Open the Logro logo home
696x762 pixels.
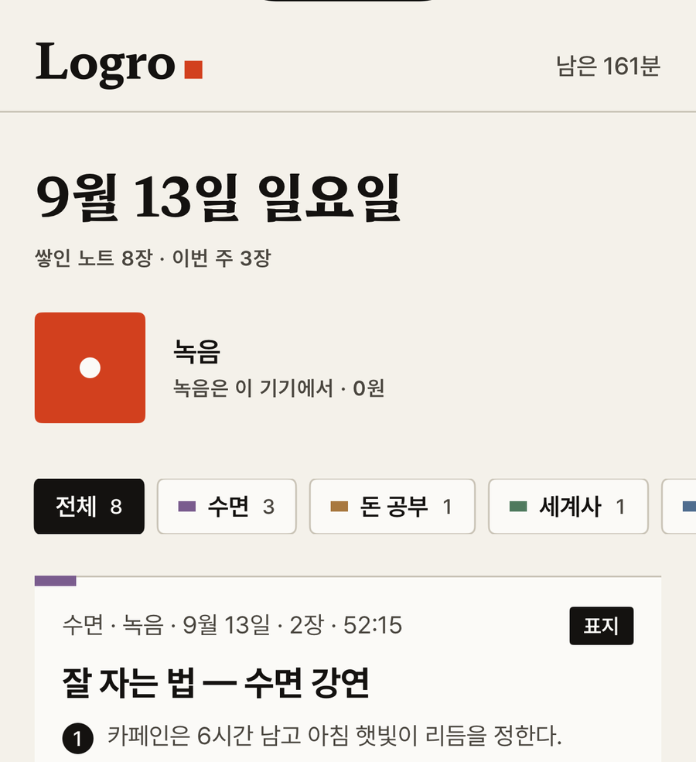(x=119, y=65)
